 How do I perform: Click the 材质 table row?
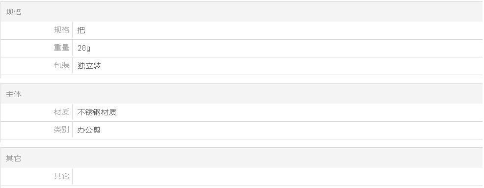[242, 112]
